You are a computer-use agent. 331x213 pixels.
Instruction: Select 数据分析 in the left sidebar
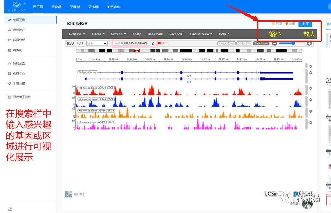pyautogui.click(x=19, y=40)
